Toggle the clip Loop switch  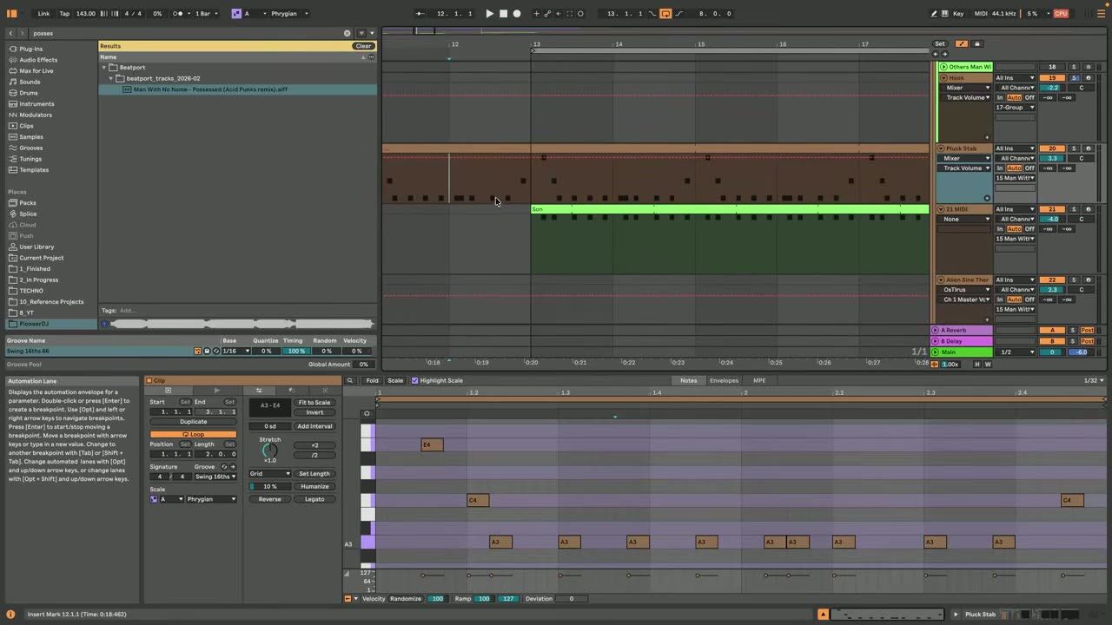tap(193, 434)
